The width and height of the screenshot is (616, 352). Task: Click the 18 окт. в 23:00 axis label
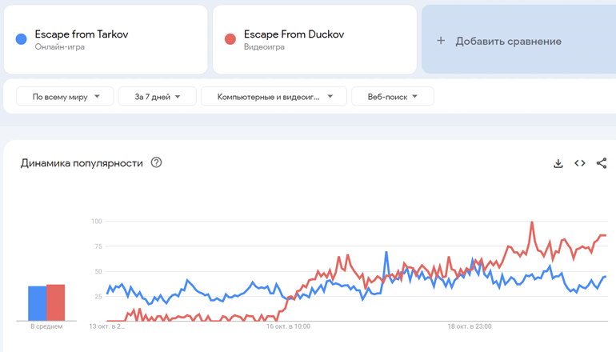470,326
